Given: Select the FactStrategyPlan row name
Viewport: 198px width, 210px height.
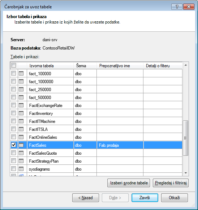Looking at the screenshot, I should (x=44, y=161).
